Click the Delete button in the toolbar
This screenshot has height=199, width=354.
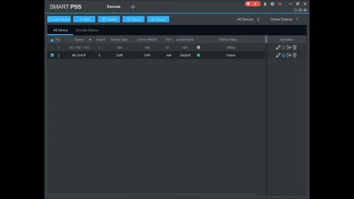click(109, 19)
